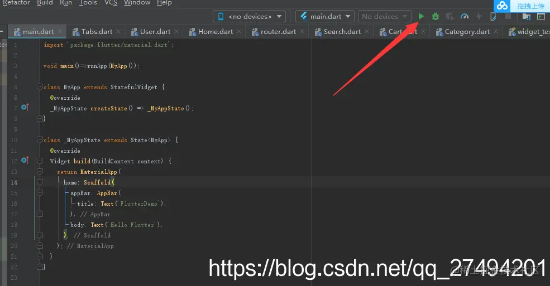550x286 pixels.
Task: Click fold marker at line 20 MaterialApp end
Action: point(40,246)
